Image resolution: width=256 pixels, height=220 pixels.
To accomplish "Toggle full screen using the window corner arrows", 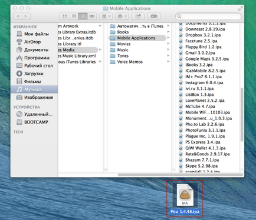I will pyautogui.click(x=240, y=9).
